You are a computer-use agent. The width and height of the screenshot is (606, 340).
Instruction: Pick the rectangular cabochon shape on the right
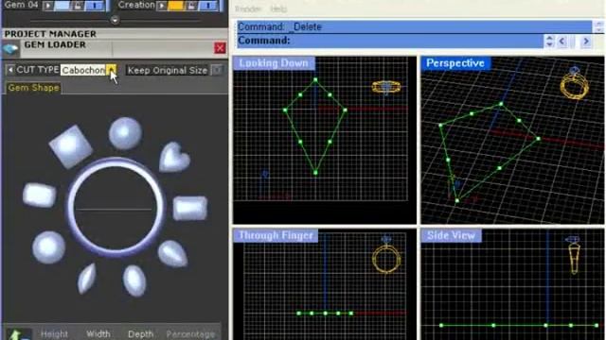pyautogui.click(x=189, y=208)
